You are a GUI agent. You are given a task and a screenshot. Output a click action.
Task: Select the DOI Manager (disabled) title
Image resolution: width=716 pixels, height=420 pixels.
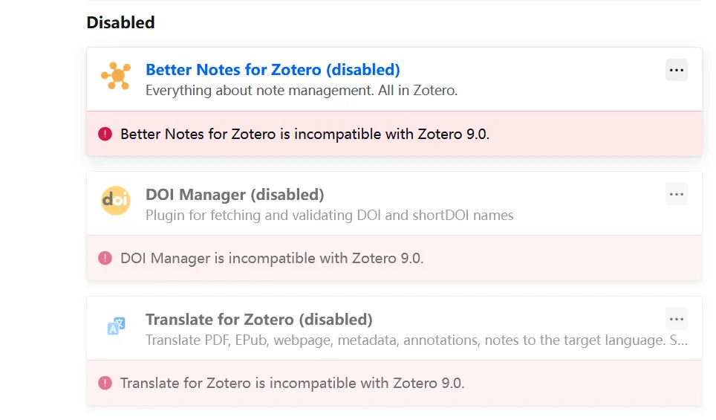[235, 195]
